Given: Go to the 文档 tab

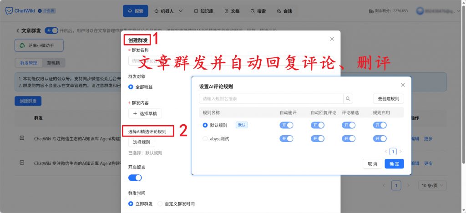Looking at the screenshot, I should (232, 11).
